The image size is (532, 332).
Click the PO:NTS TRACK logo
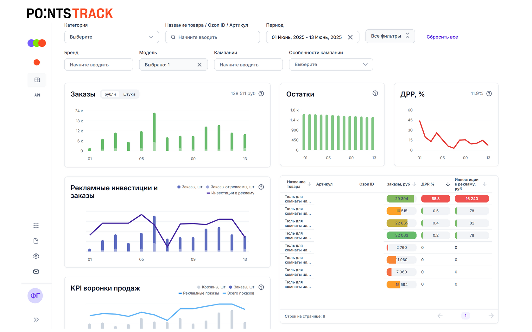[x=70, y=14]
